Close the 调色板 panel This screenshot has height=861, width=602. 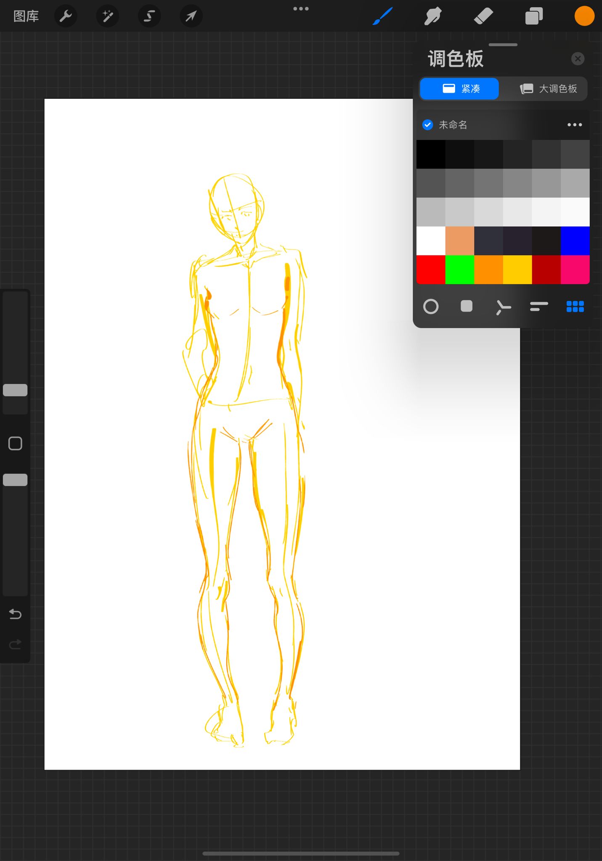coord(578,59)
